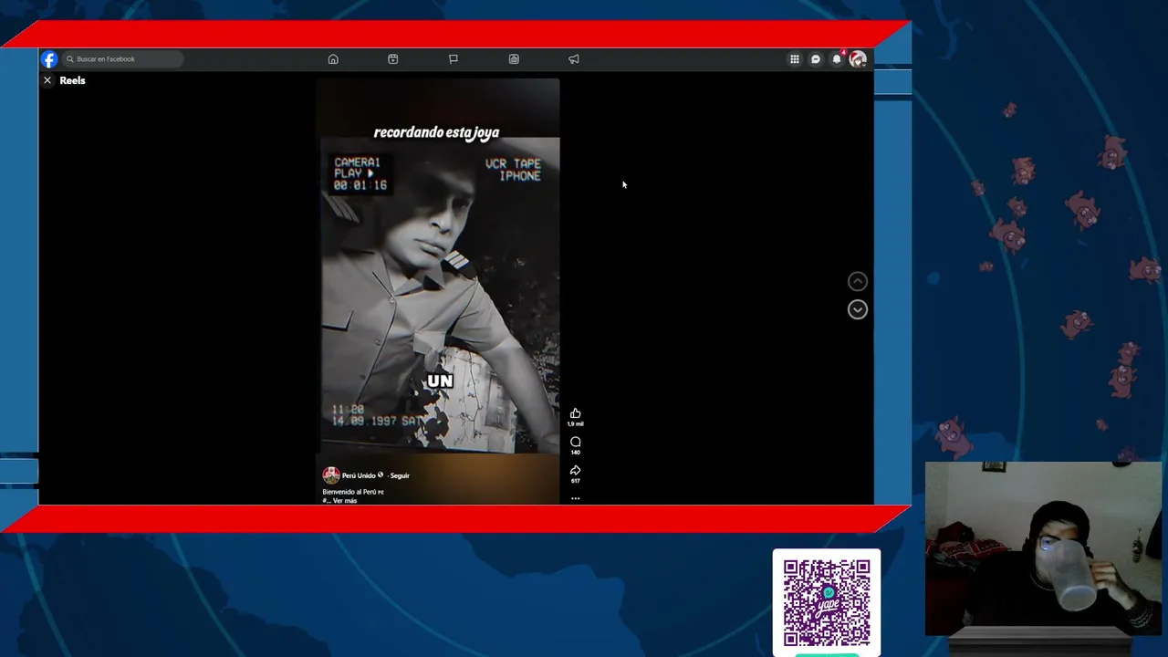Click the Yape QR code in the overlay
Image resolution: width=1168 pixels, height=657 pixels.
pyautogui.click(x=827, y=602)
